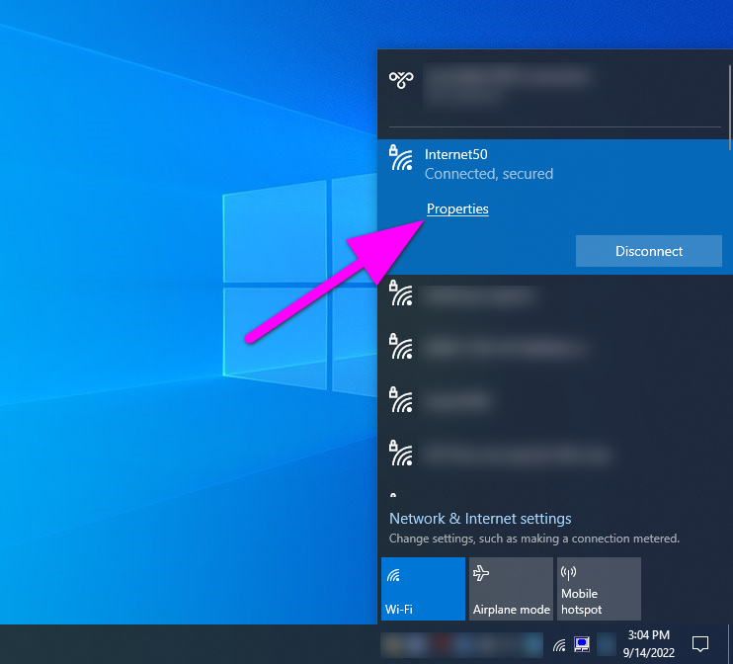This screenshot has width=733, height=664.
Task: Click the network list scrollbar
Action: pos(730,108)
